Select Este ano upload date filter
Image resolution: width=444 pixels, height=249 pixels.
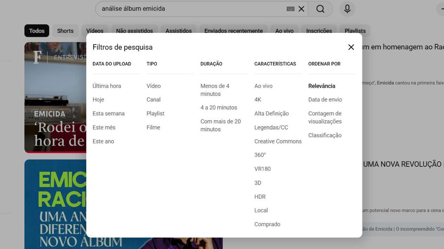(104, 141)
